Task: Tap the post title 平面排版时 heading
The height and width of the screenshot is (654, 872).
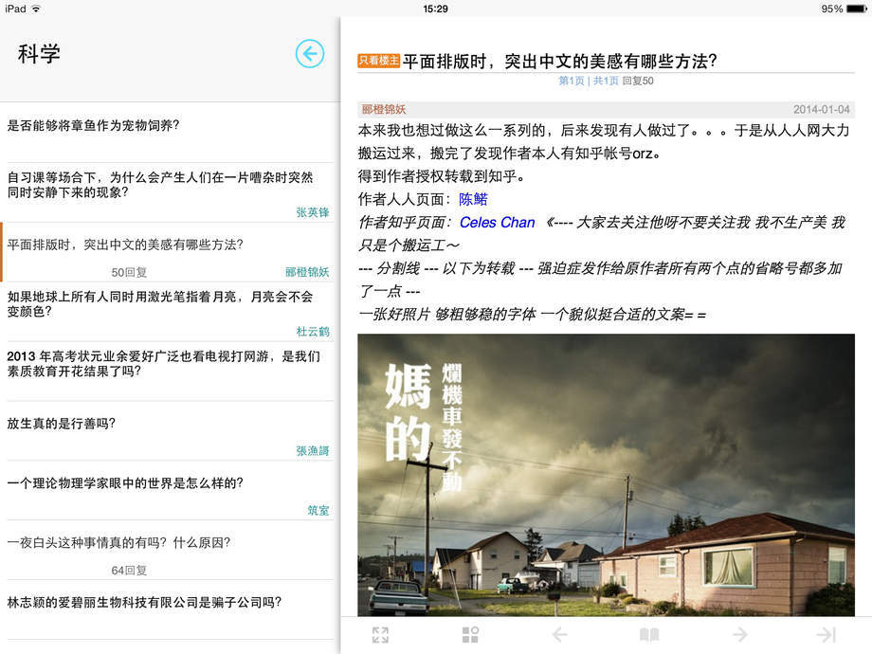Action: click(x=559, y=62)
